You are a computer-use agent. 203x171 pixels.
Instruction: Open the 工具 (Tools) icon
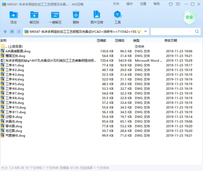pos(118,14)
